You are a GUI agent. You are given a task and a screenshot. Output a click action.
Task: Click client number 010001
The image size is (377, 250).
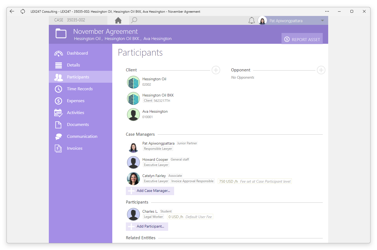(148, 117)
